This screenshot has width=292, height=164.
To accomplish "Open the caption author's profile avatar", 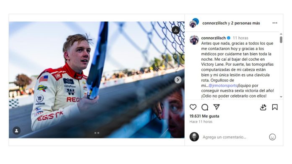I will pos(194,40).
